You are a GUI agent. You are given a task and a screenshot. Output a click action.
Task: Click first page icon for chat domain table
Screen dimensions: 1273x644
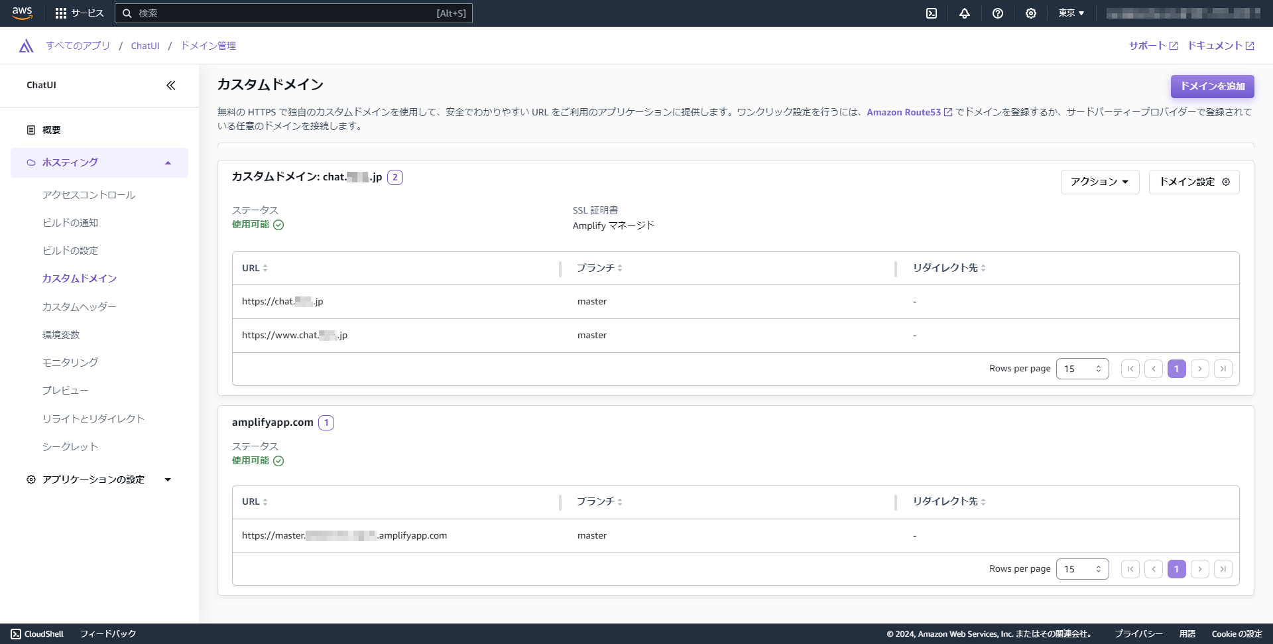click(x=1130, y=369)
